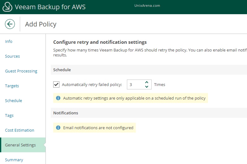Image resolution: width=247 pixels, height=164 pixels.
Task: Open the Schedule wizard step
Action: point(13,100)
